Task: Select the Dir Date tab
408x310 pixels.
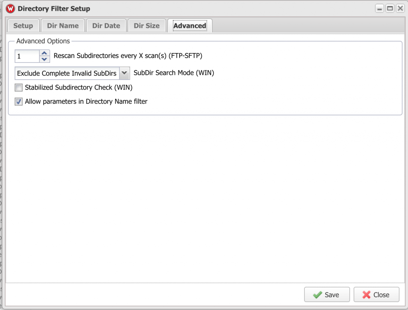Action: pyautogui.click(x=106, y=25)
